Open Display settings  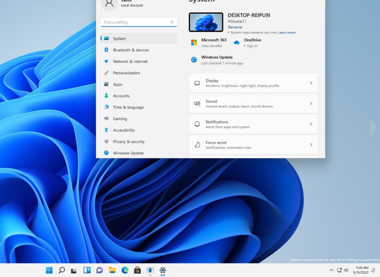(x=254, y=83)
